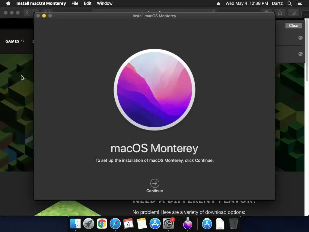Image resolution: width=309 pixels, height=232 pixels.
Task: Click the Dartz user name in menu bar
Action: pyautogui.click(x=277, y=3)
